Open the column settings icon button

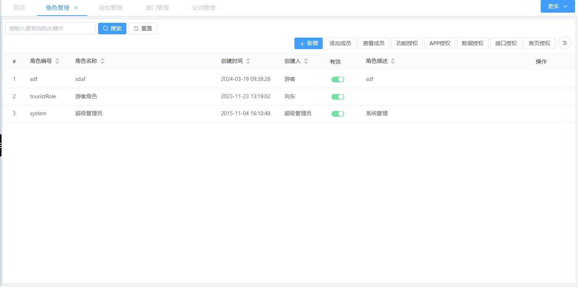[565, 43]
